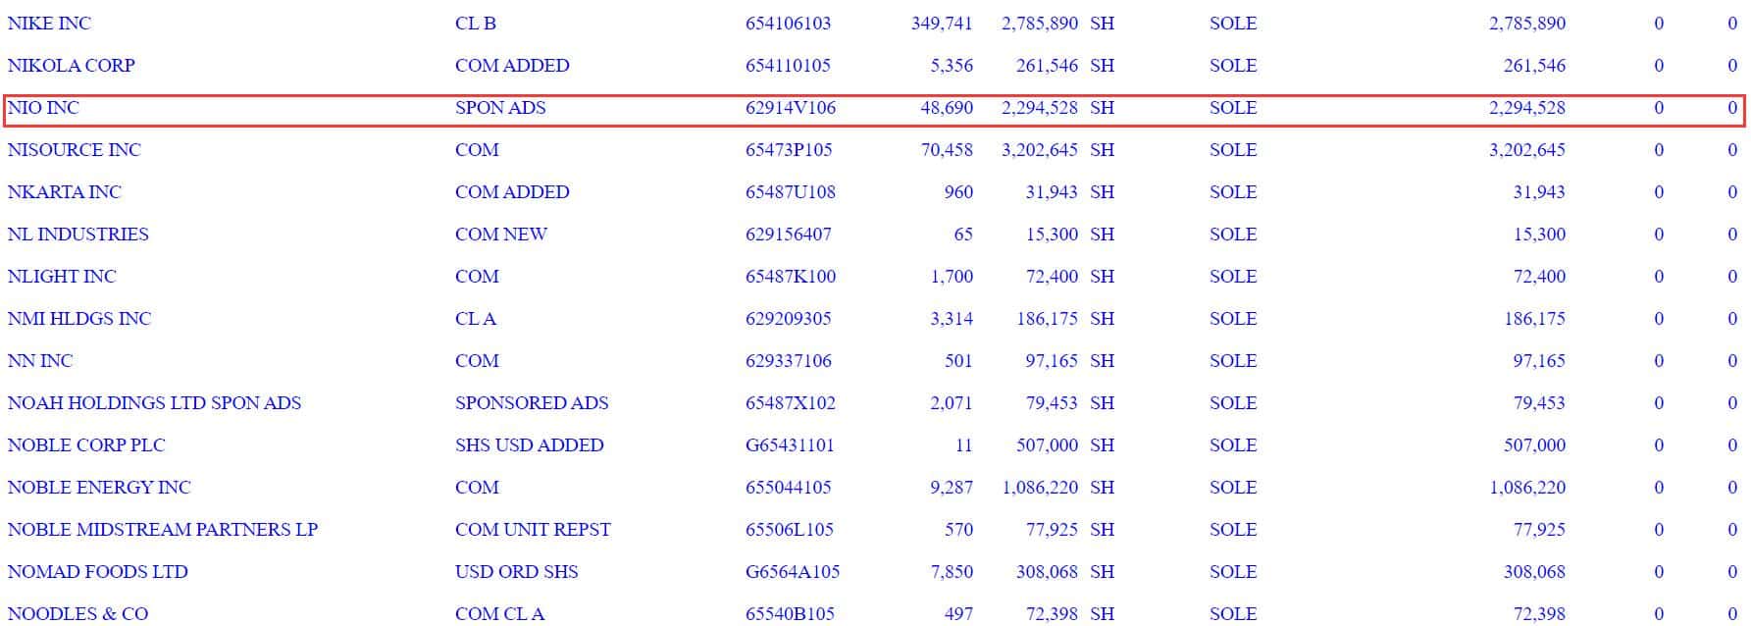Open NOBLE MIDSTREAM PARTNERS LP entry

162,530
